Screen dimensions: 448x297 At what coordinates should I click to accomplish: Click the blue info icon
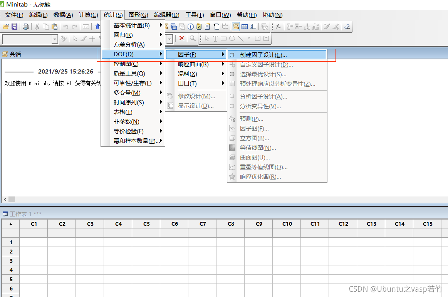tap(191, 27)
